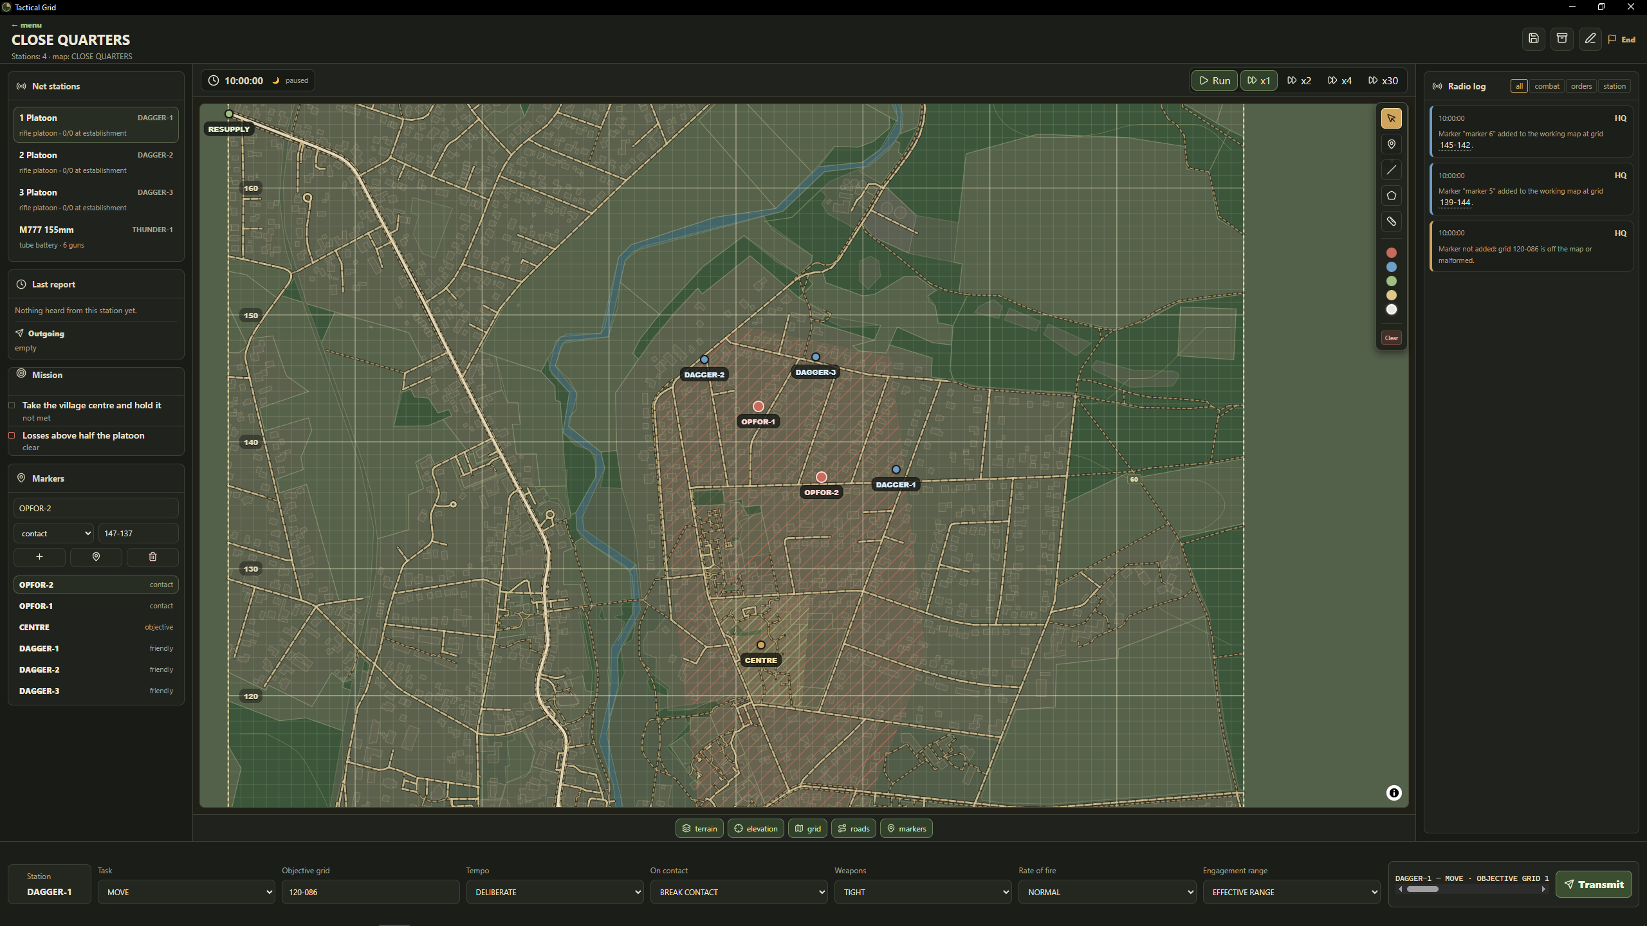This screenshot has width=1647, height=926.
Task: Toggle the elevation map layer
Action: [756, 828]
